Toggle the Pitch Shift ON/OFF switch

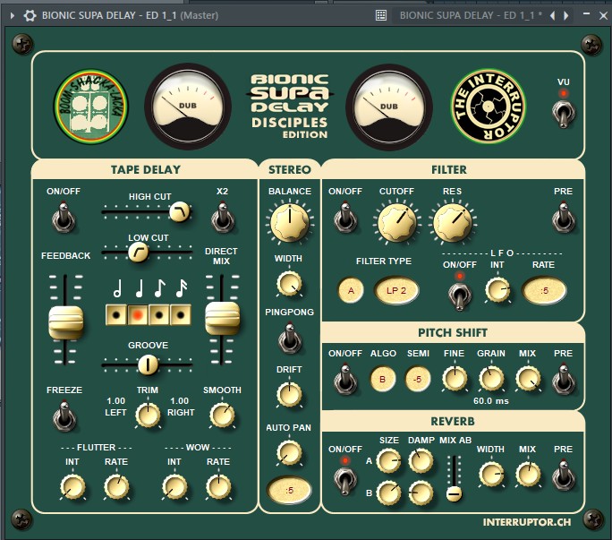345,379
